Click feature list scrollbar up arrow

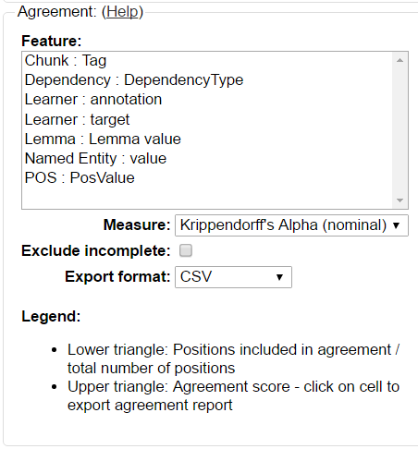(400, 60)
